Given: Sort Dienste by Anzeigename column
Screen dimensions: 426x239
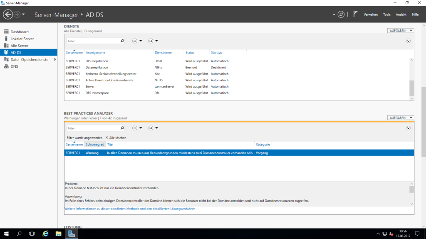Looking at the screenshot, I should click(95, 53).
